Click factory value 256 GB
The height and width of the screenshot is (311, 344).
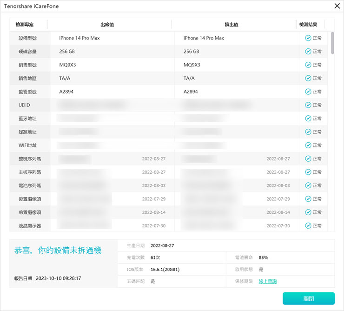67,51
